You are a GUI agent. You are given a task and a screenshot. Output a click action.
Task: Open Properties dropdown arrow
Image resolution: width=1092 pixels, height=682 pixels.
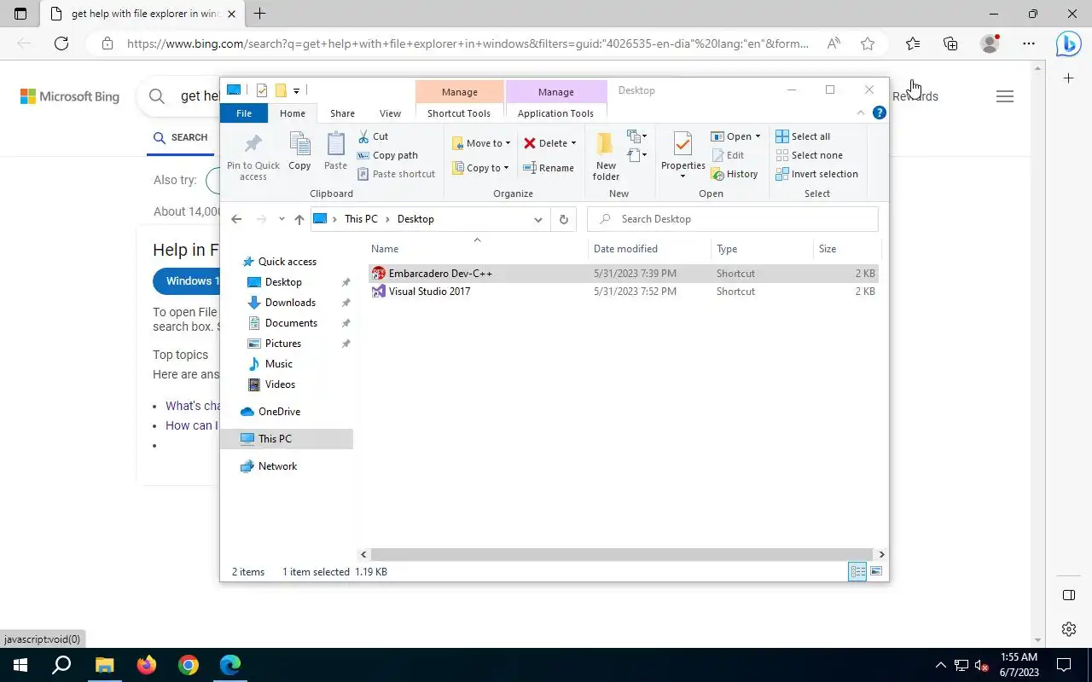click(x=682, y=176)
